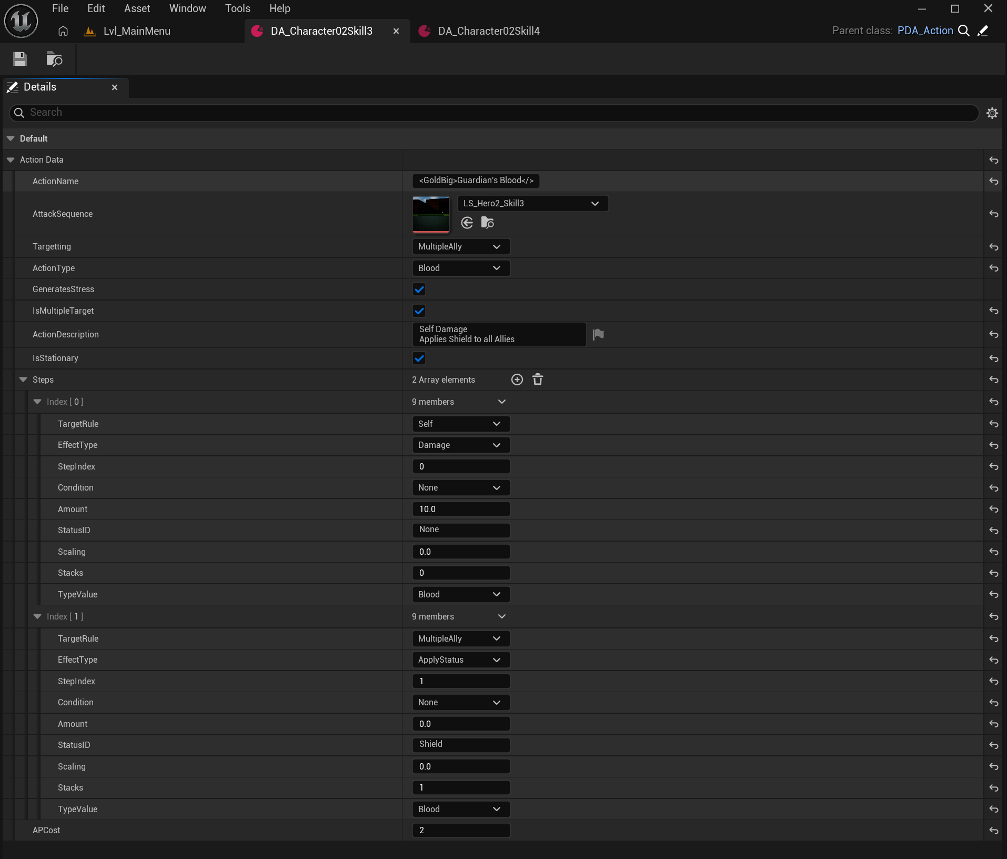Close the Details panel tab

click(115, 87)
